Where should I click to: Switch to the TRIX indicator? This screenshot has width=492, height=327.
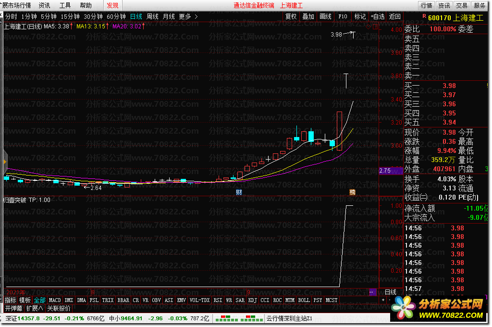pos(108,300)
